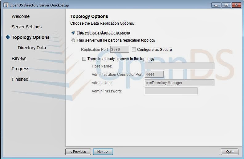
Task: Exit setup with the Quit button
Action: pos(230,152)
